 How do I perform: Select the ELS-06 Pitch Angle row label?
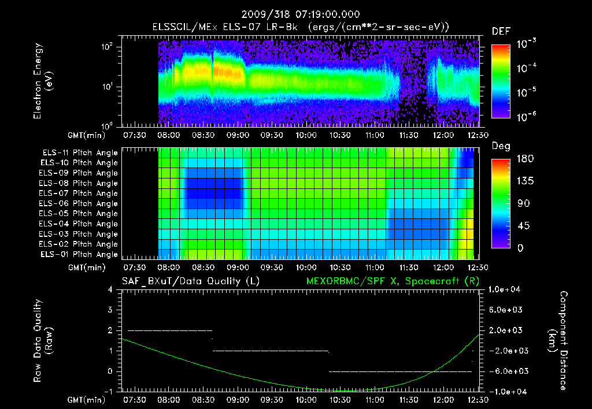click(79, 203)
